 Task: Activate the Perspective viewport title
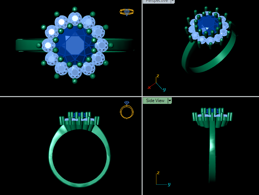click(x=156, y=1)
